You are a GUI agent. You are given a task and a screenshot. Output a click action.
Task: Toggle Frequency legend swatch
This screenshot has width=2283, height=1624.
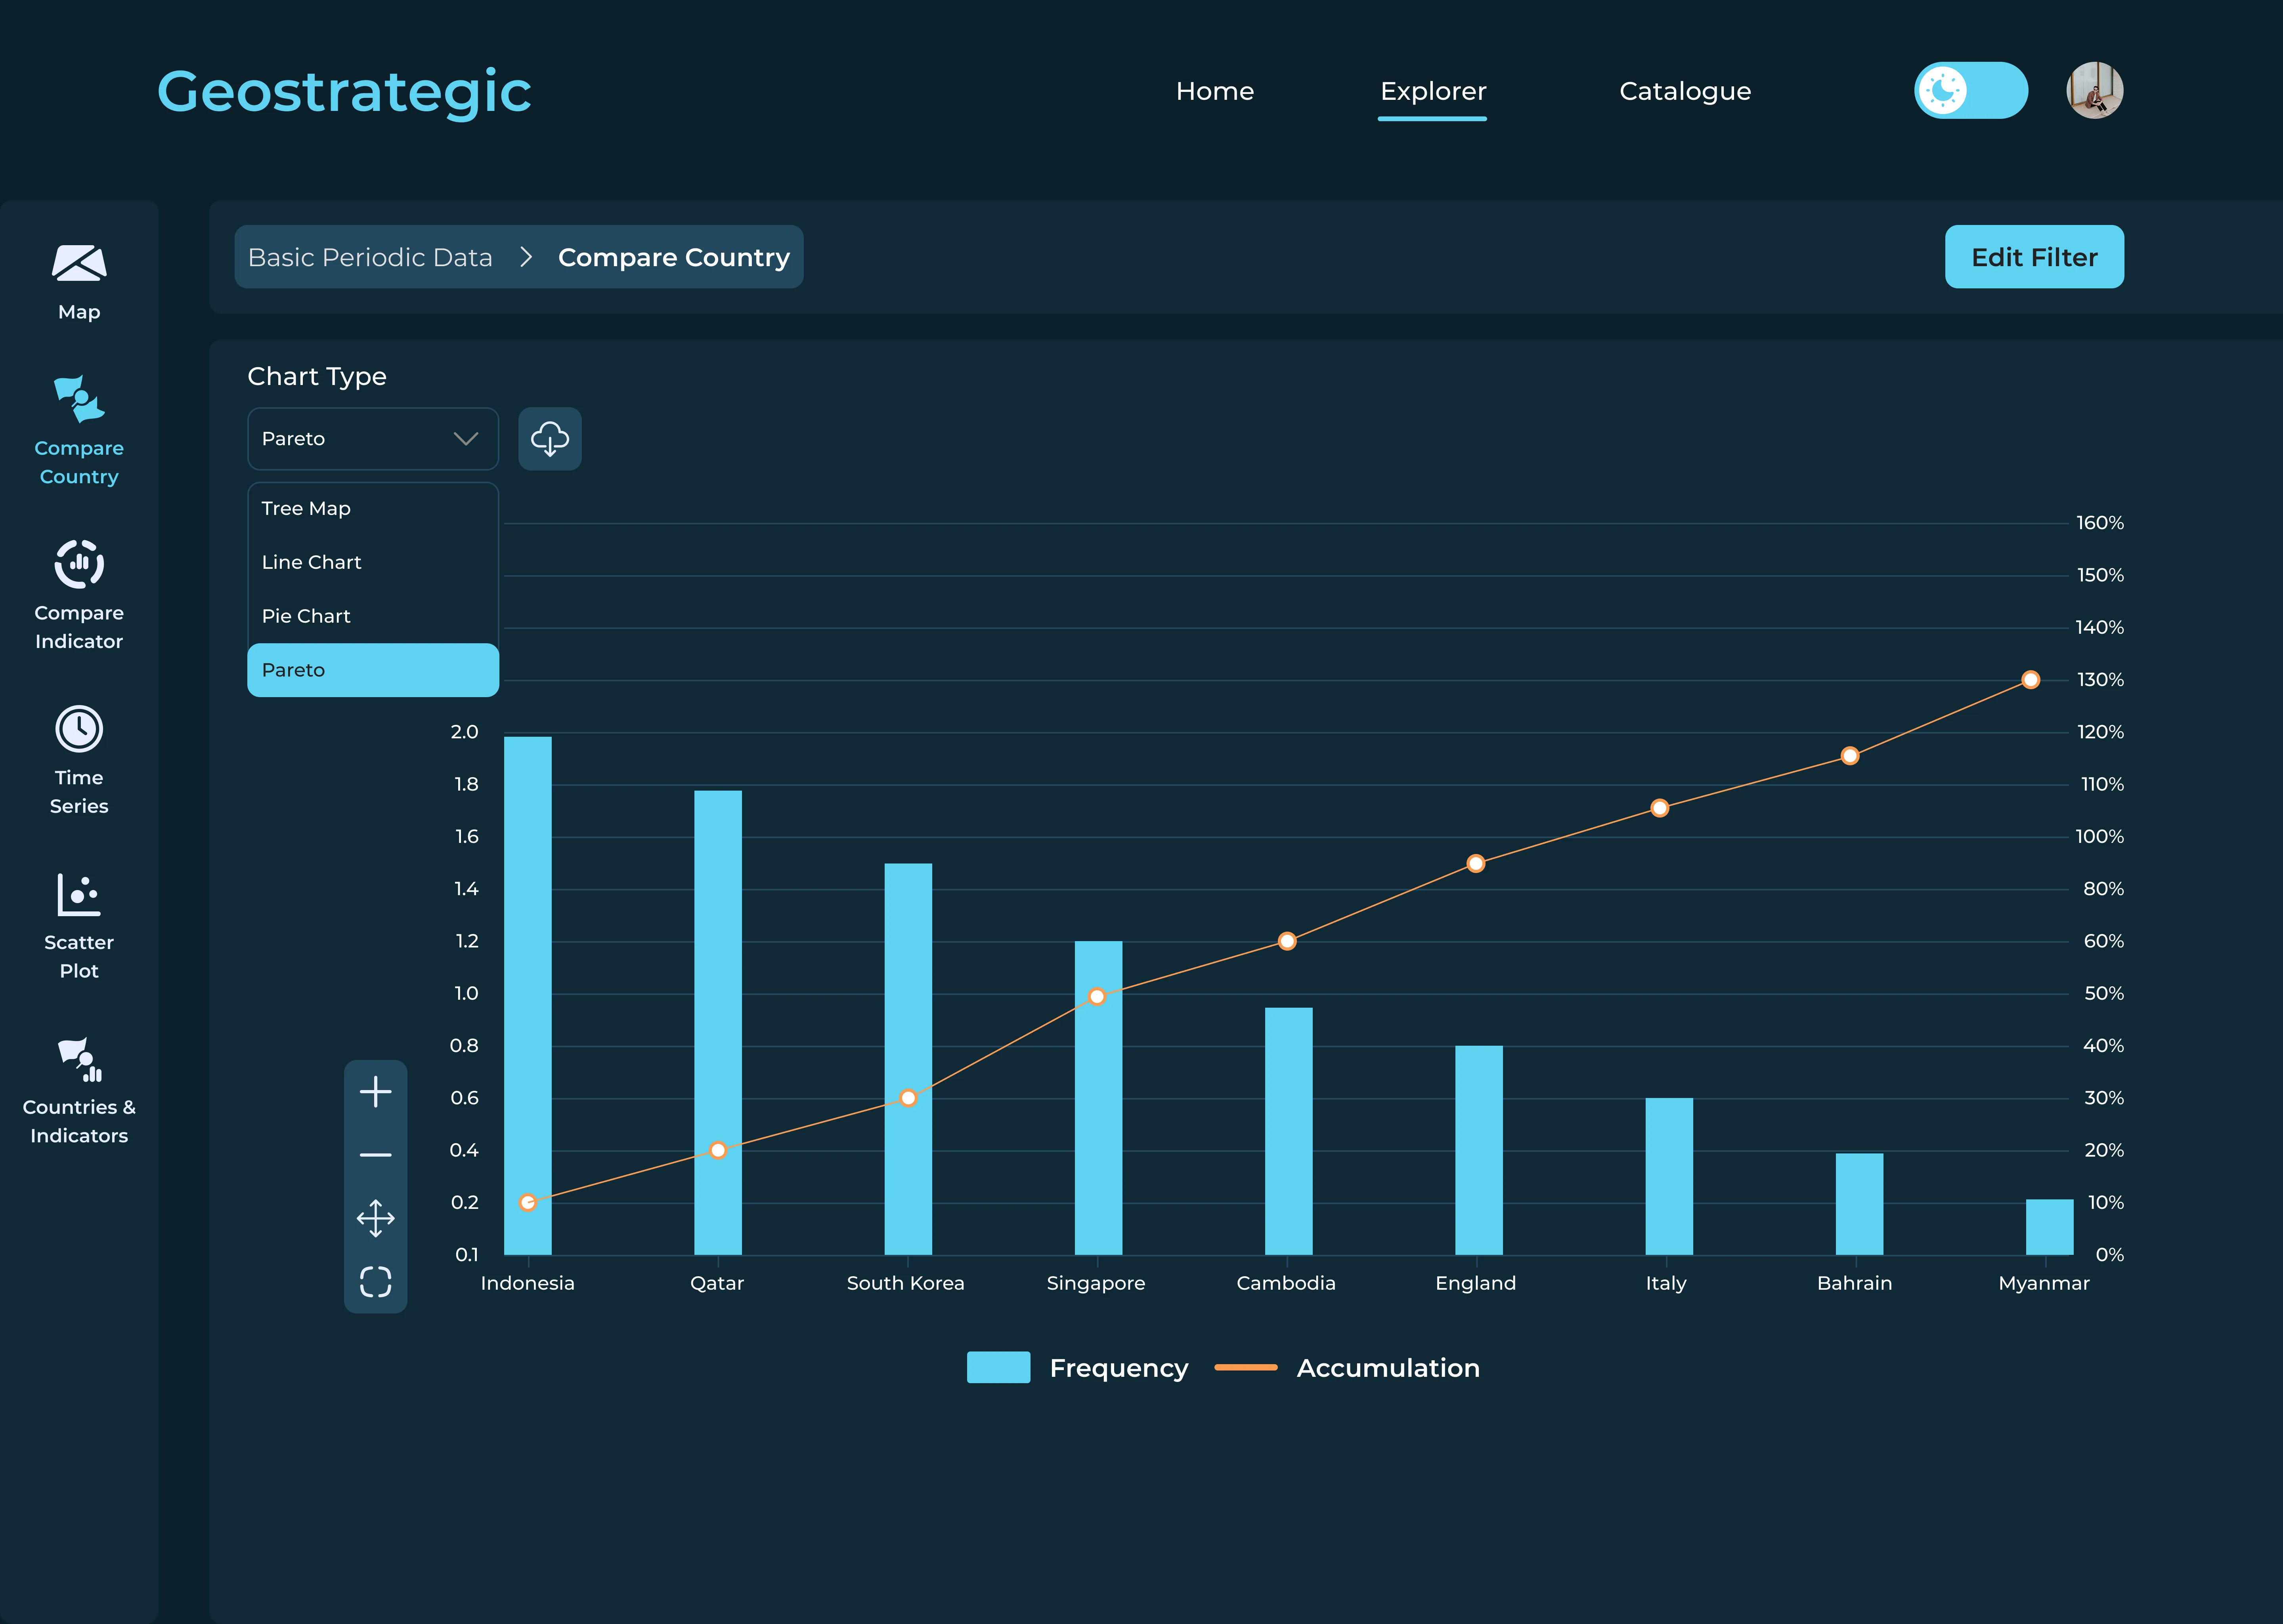tap(998, 1367)
